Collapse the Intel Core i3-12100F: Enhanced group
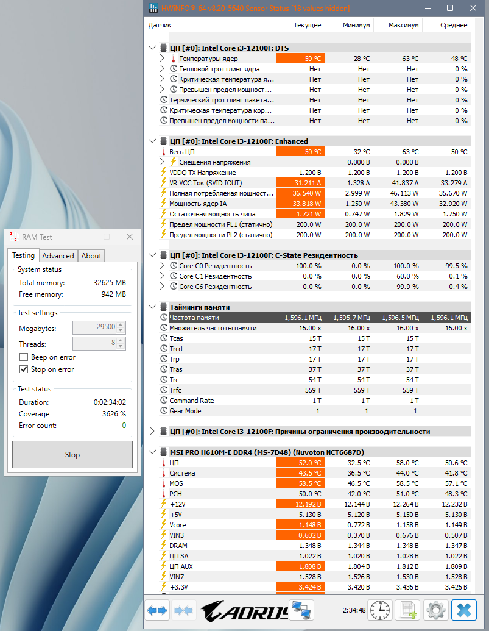 tap(152, 141)
